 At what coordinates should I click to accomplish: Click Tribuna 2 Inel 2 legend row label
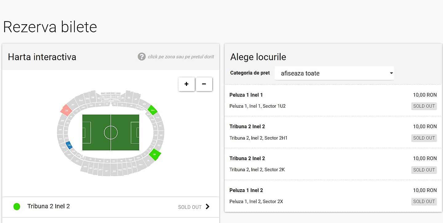49,206
